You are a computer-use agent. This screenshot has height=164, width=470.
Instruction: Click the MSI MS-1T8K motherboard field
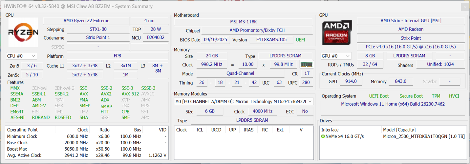tap(244, 22)
